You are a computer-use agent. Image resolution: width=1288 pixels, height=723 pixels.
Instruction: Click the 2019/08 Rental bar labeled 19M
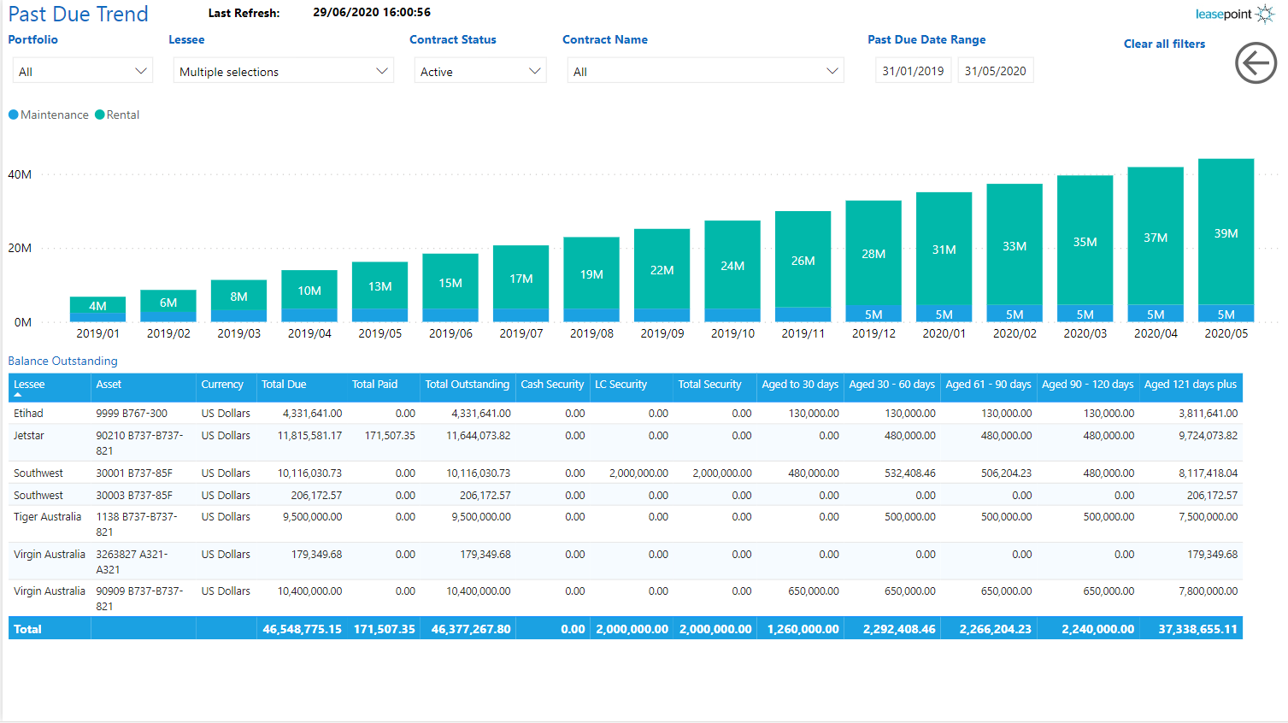pos(591,273)
